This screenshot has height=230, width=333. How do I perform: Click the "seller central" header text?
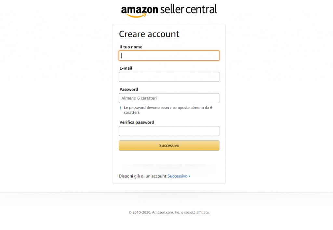pyautogui.click(x=189, y=9)
